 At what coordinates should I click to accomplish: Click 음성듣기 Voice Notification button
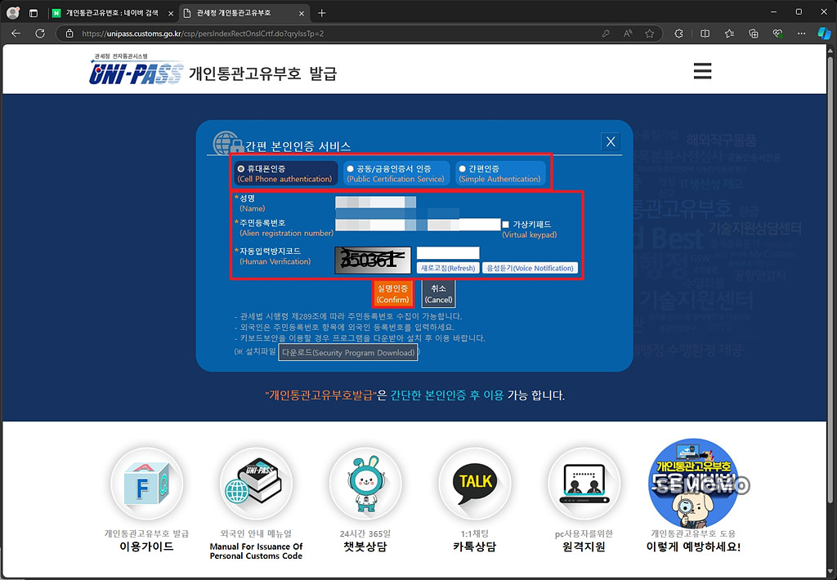pos(530,268)
